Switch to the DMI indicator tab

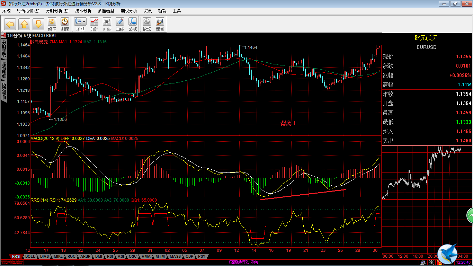coord(99,256)
